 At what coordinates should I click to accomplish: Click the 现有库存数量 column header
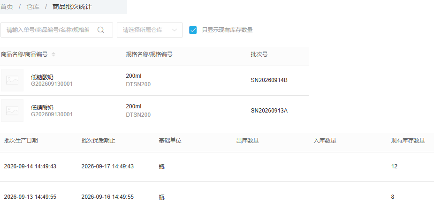tap(408, 141)
